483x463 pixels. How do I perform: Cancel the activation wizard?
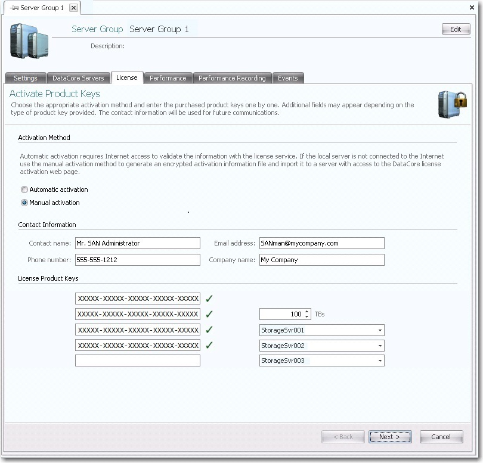(441, 437)
